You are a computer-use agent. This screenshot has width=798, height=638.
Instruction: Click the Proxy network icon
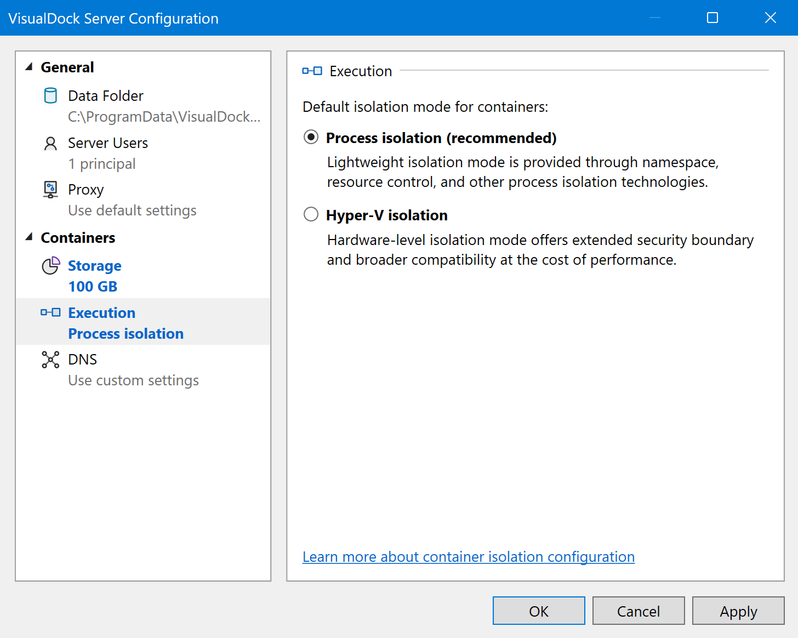point(50,190)
